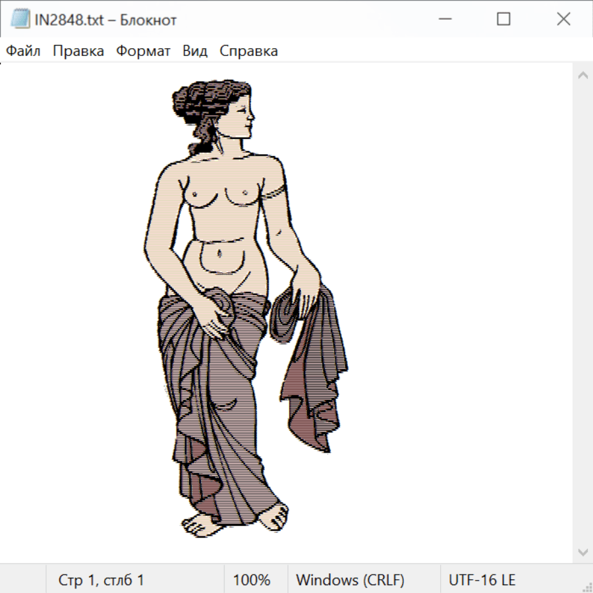
Task: Open the Файл menu
Action: point(23,51)
